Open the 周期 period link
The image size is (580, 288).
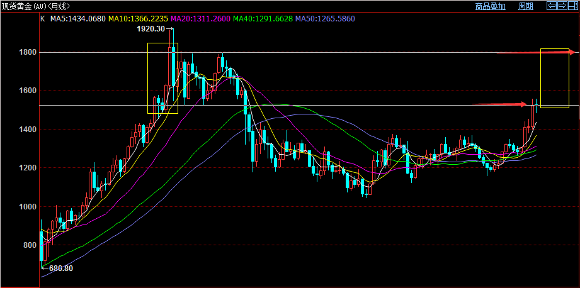tap(526, 6)
